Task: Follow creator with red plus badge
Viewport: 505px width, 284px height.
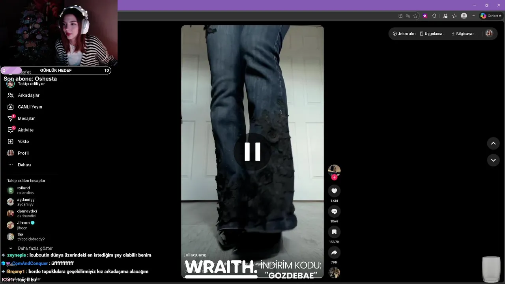Action: pyautogui.click(x=334, y=177)
